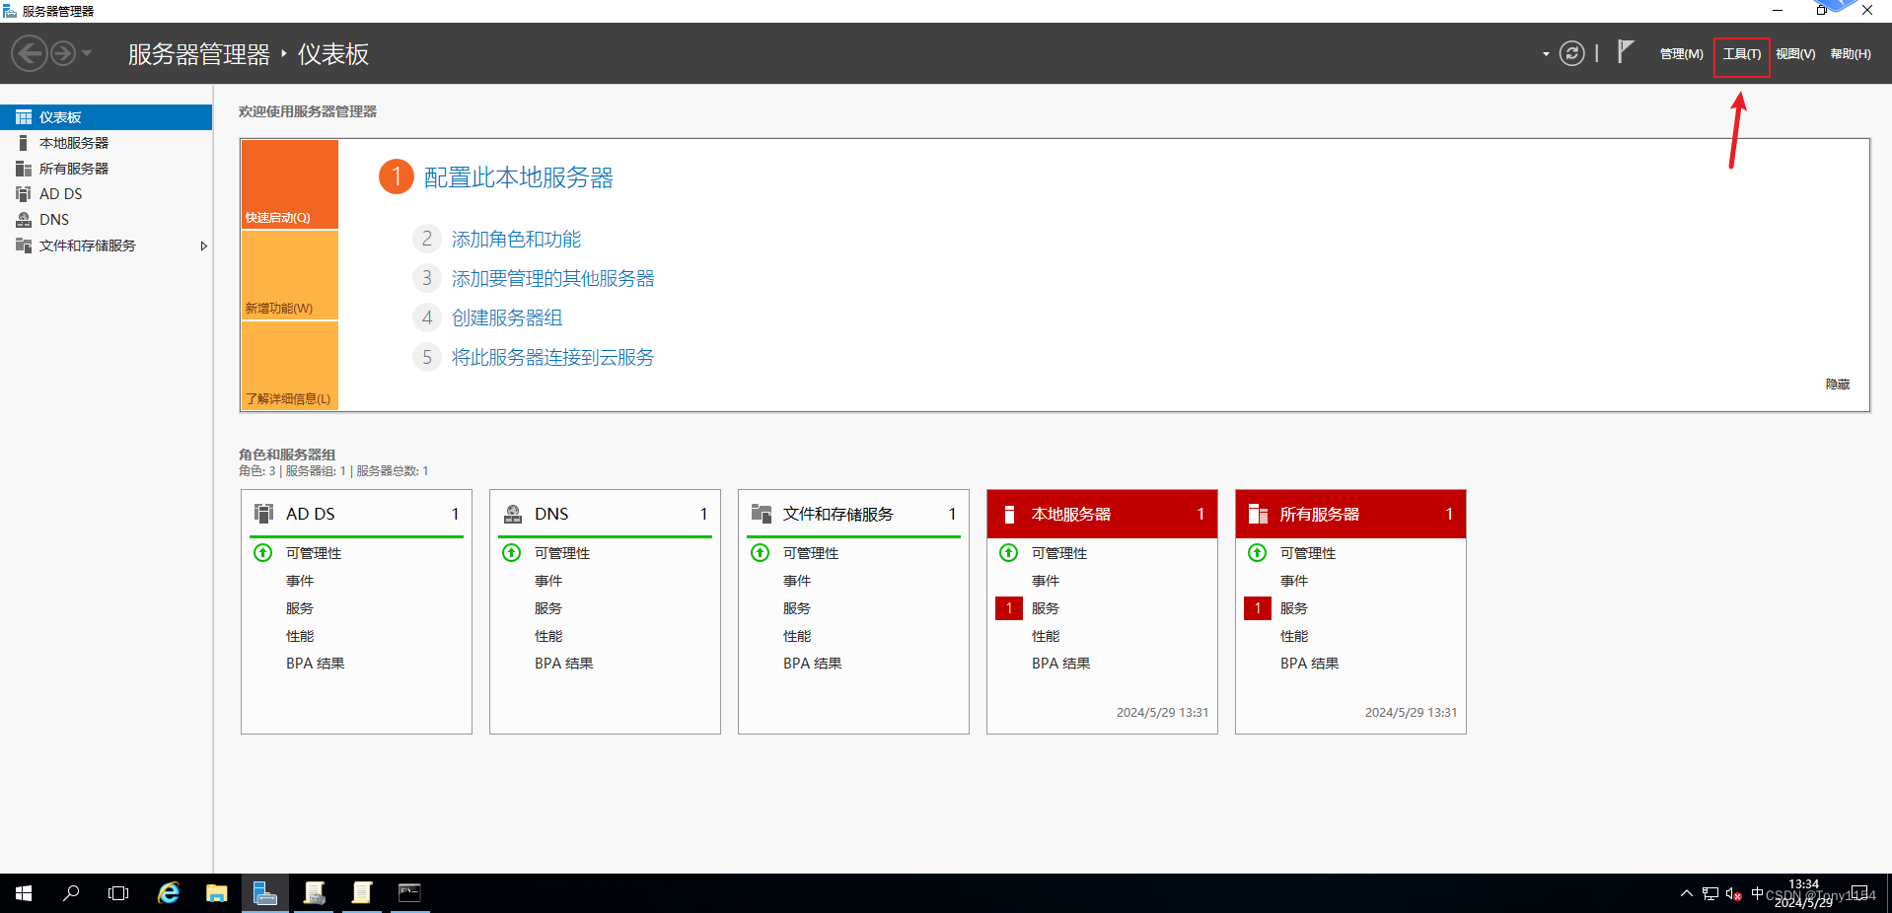Select the 了解详细信息(L) tile
Screen dimensions: 1892x913
click(x=290, y=366)
